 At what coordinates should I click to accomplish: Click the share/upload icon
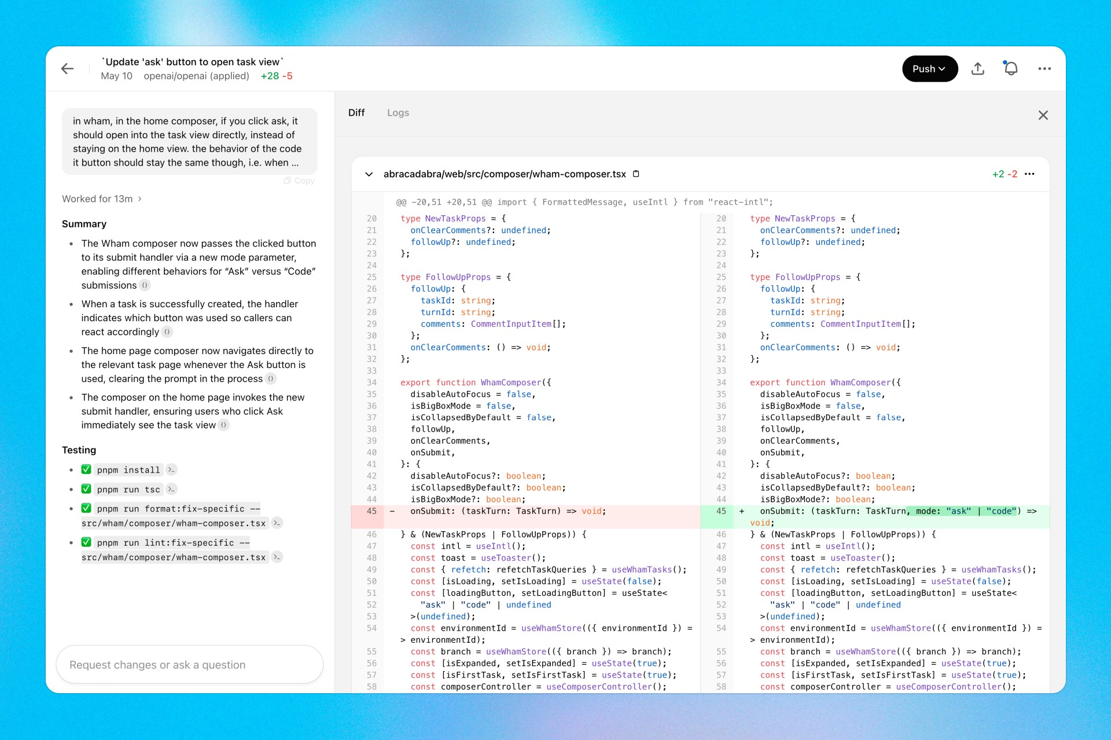pyautogui.click(x=977, y=69)
